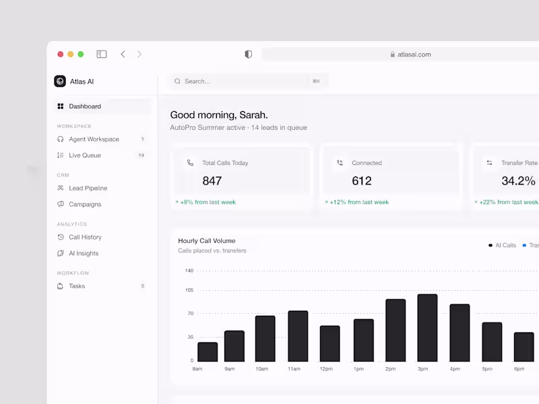Image resolution: width=539 pixels, height=404 pixels.
Task: Click the lock icon in address bar
Action: click(x=393, y=55)
